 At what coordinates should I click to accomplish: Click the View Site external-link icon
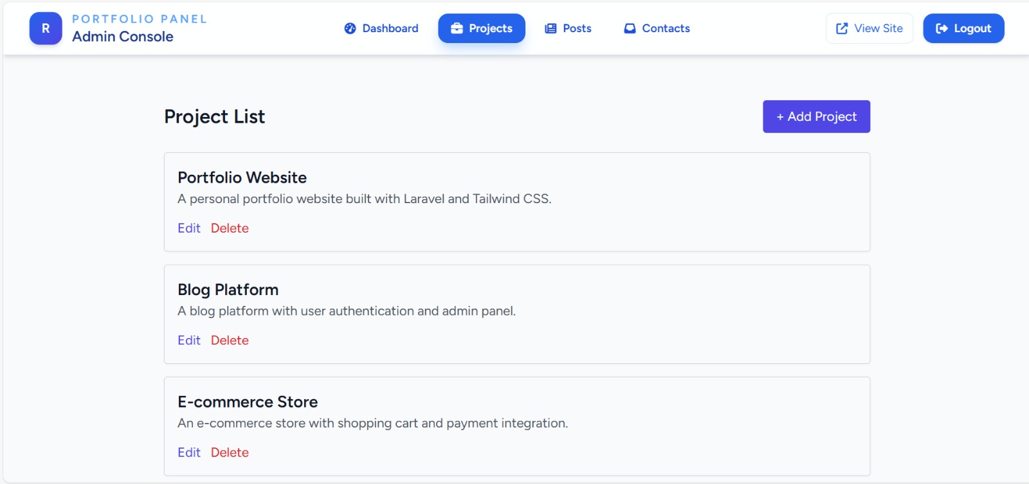(x=842, y=28)
